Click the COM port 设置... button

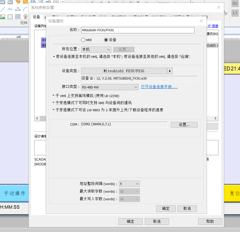pos(184,125)
